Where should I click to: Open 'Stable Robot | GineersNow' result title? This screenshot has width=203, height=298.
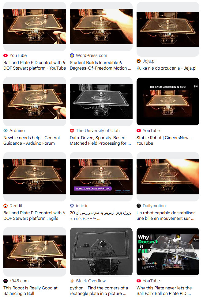click(164, 140)
